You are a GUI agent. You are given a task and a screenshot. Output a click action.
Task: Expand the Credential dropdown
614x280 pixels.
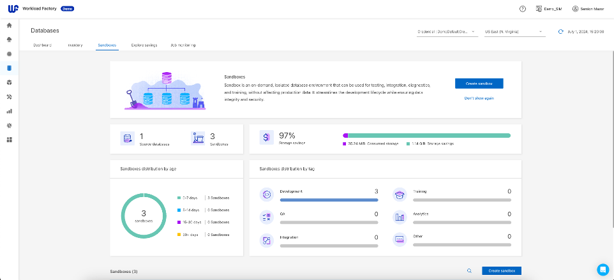click(447, 31)
